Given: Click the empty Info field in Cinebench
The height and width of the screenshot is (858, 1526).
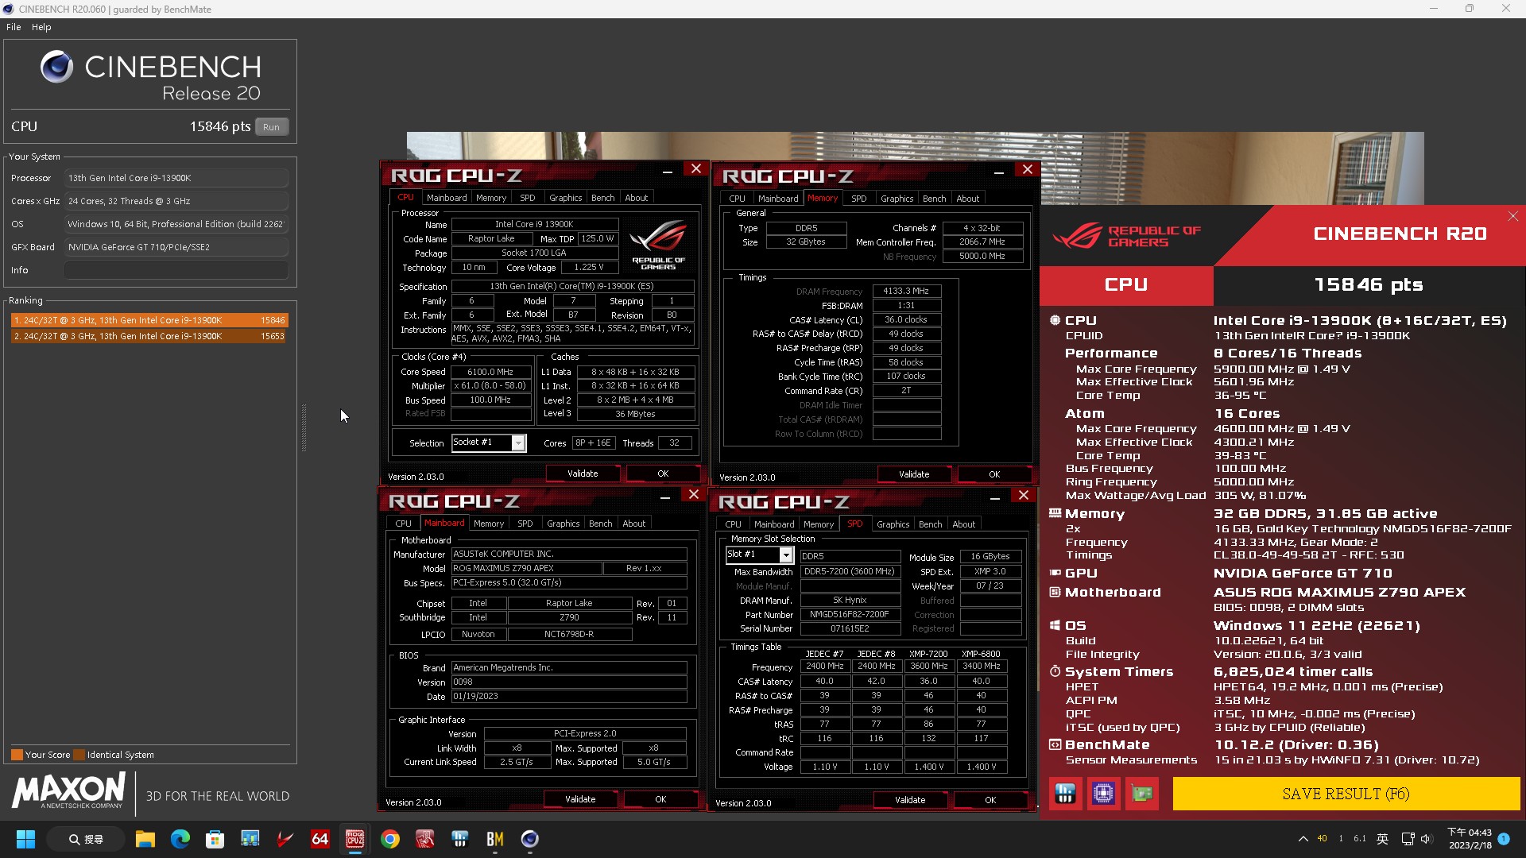Looking at the screenshot, I should 176,270.
